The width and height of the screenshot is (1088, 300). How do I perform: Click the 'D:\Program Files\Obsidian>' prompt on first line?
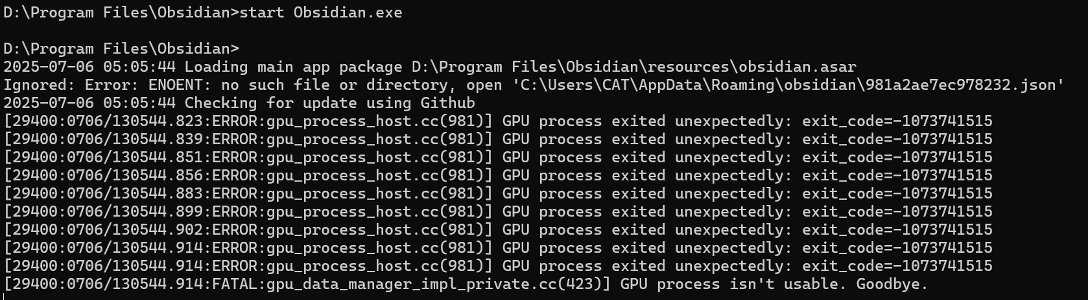point(121,12)
